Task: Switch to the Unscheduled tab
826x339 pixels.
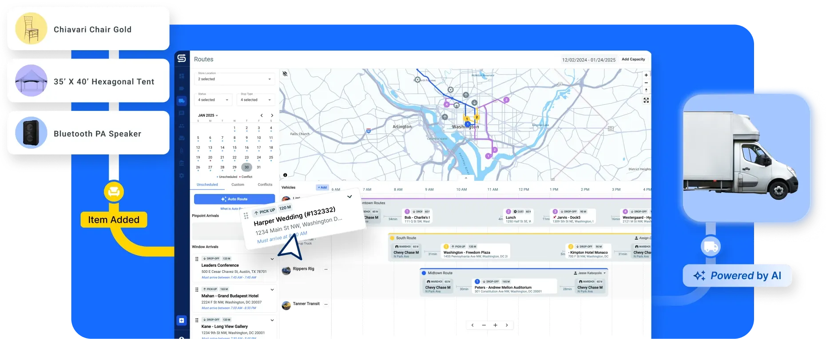Action: click(207, 185)
